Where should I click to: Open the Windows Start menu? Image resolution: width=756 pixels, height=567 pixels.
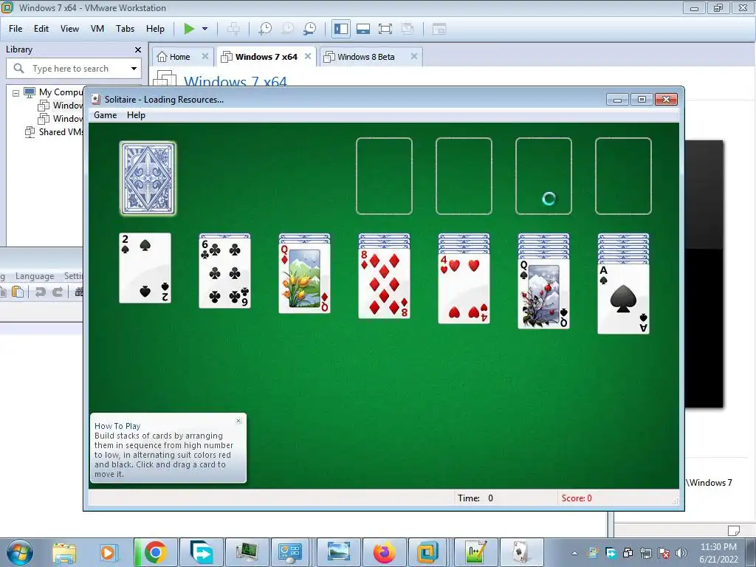pyautogui.click(x=19, y=552)
